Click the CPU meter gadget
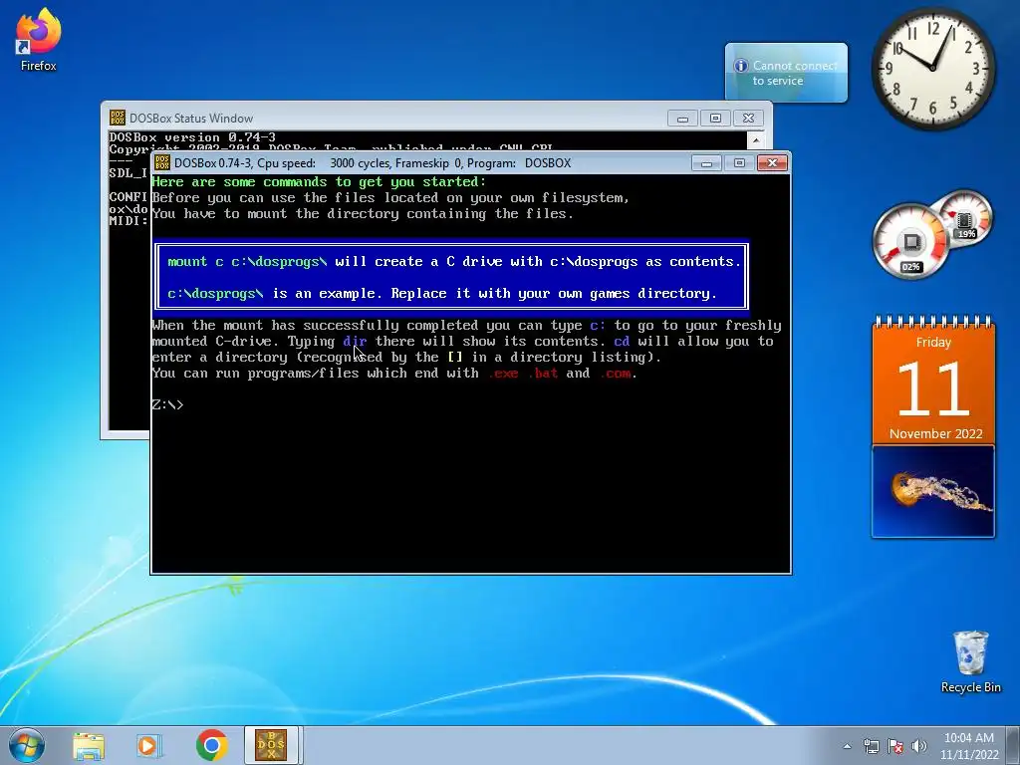The image size is (1020, 765). point(910,242)
